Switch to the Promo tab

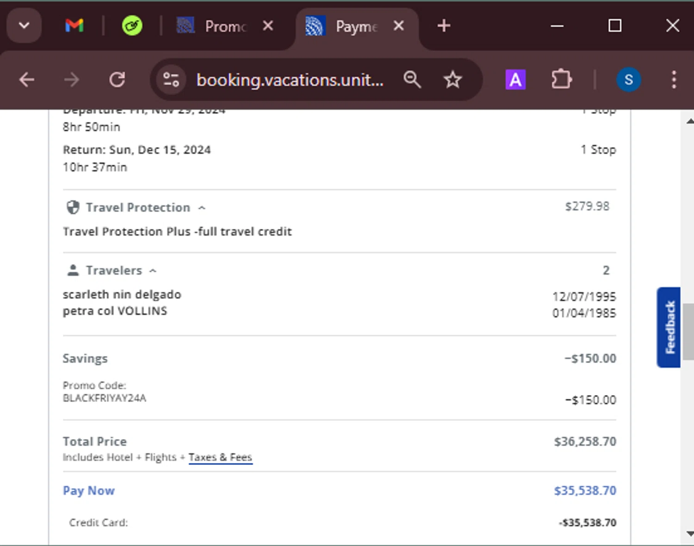click(217, 26)
